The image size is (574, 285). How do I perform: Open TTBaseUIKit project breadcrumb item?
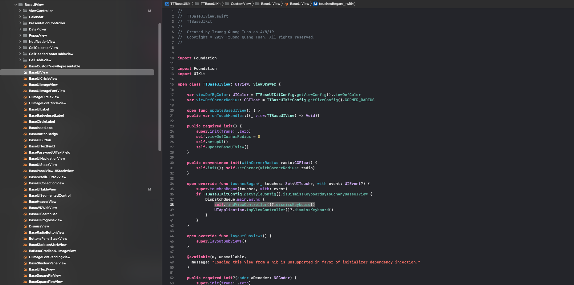180,4
